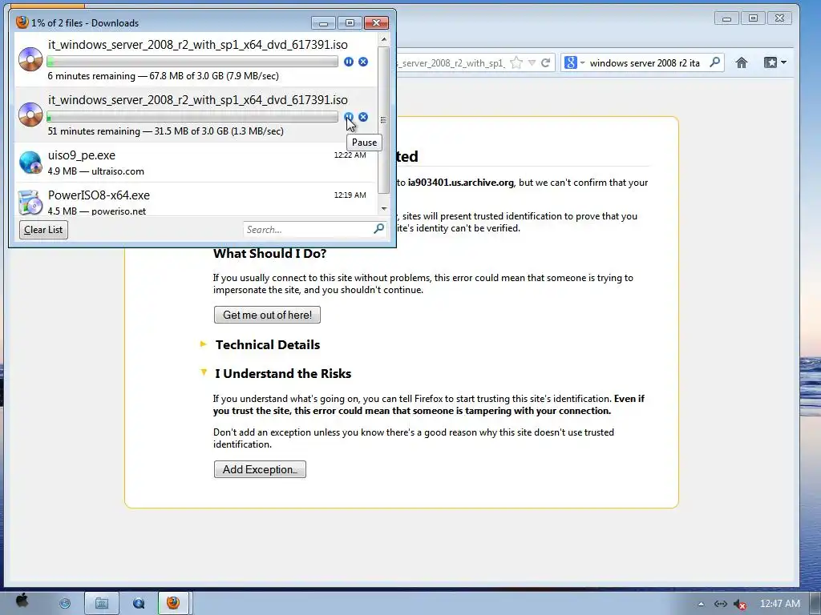Click the uiso9_pe.exe file icon
Screen dimensions: 821x615
point(30,162)
